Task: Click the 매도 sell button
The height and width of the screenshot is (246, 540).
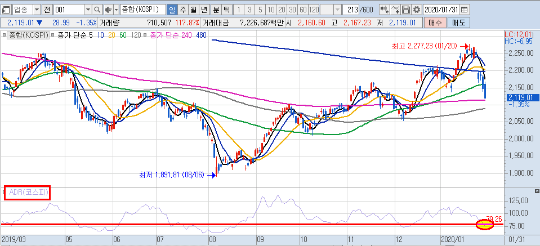Action: point(458,23)
